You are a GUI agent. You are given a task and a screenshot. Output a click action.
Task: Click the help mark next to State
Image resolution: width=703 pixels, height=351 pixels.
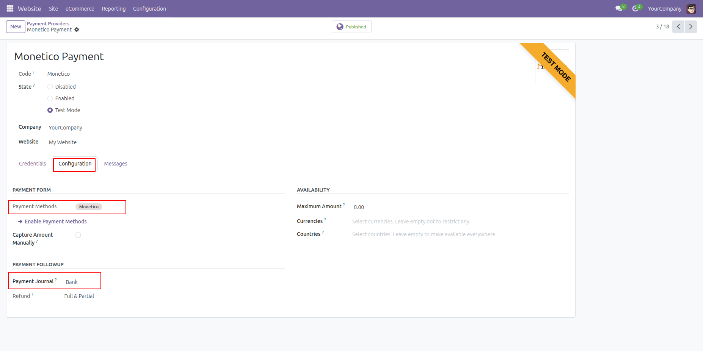click(x=34, y=85)
